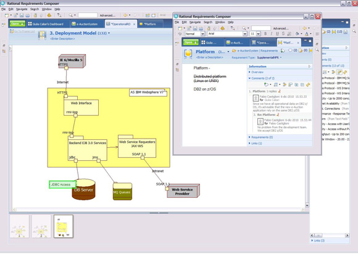Image resolution: width=358 pixels, height=268 pixels.
Task: Click the Save icon in main window toolbar
Action: (x=22, y=15)
